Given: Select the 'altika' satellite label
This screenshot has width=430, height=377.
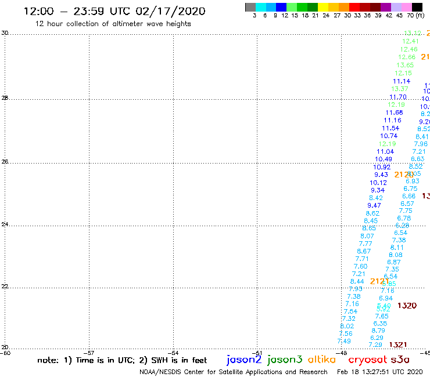Looking at the screenshot, I should pyautogui.click(x=322, y=360).
